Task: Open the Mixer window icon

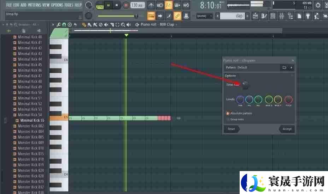Action: pyautogui.click(x=282, y=16)
